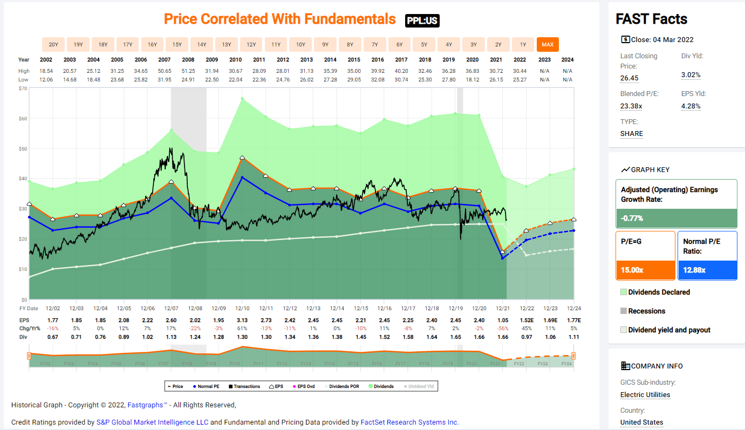
Task: Select the 20Y time range button
Action: click(x=53, y=45)
